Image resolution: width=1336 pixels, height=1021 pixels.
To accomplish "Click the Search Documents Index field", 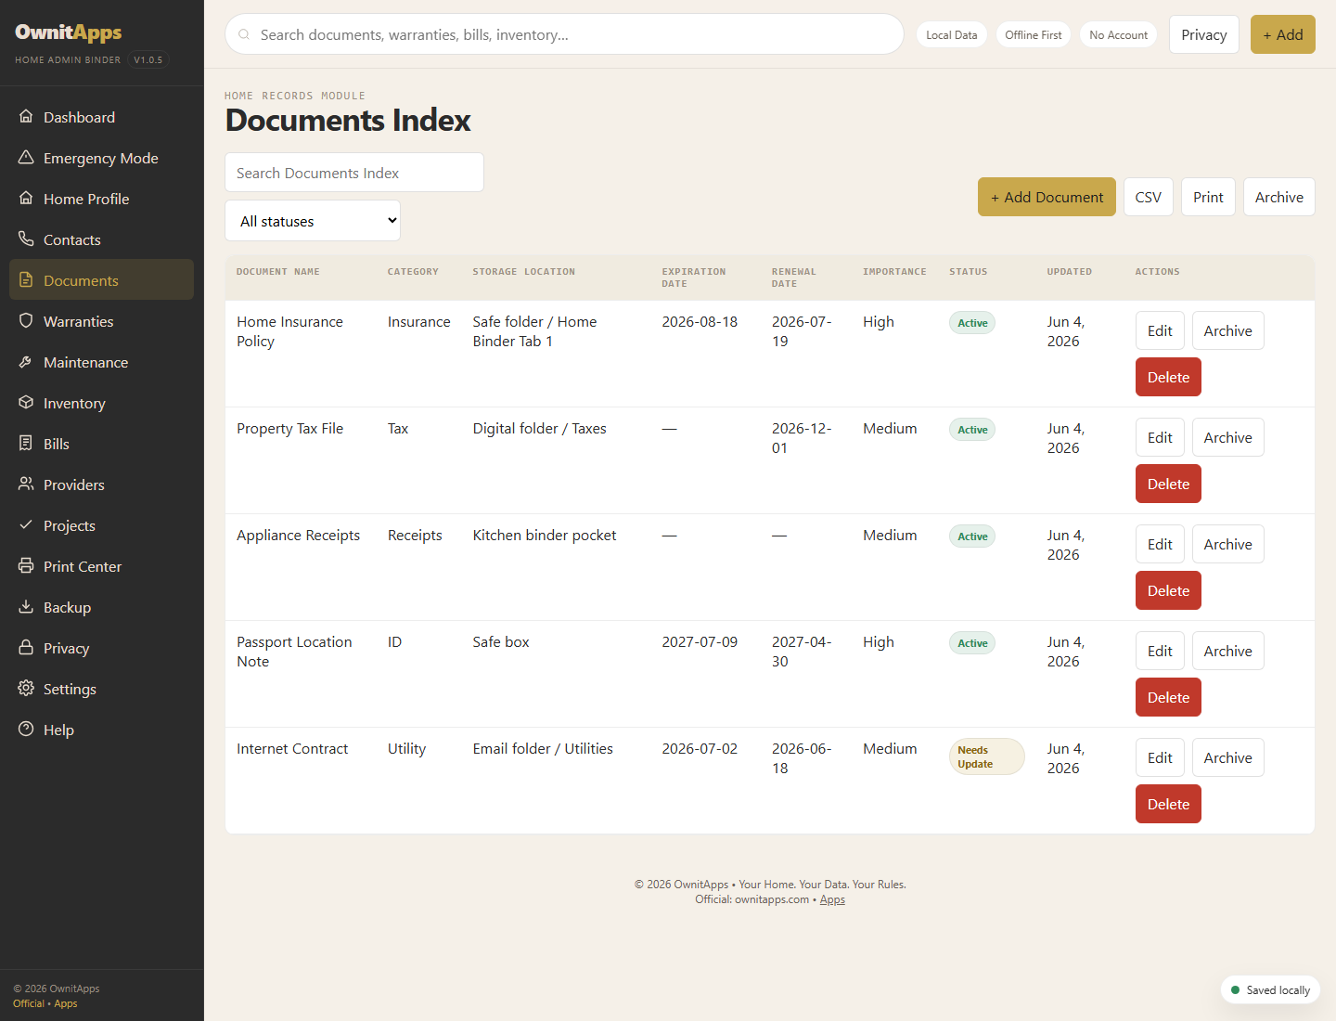I will tap(354, 173).
